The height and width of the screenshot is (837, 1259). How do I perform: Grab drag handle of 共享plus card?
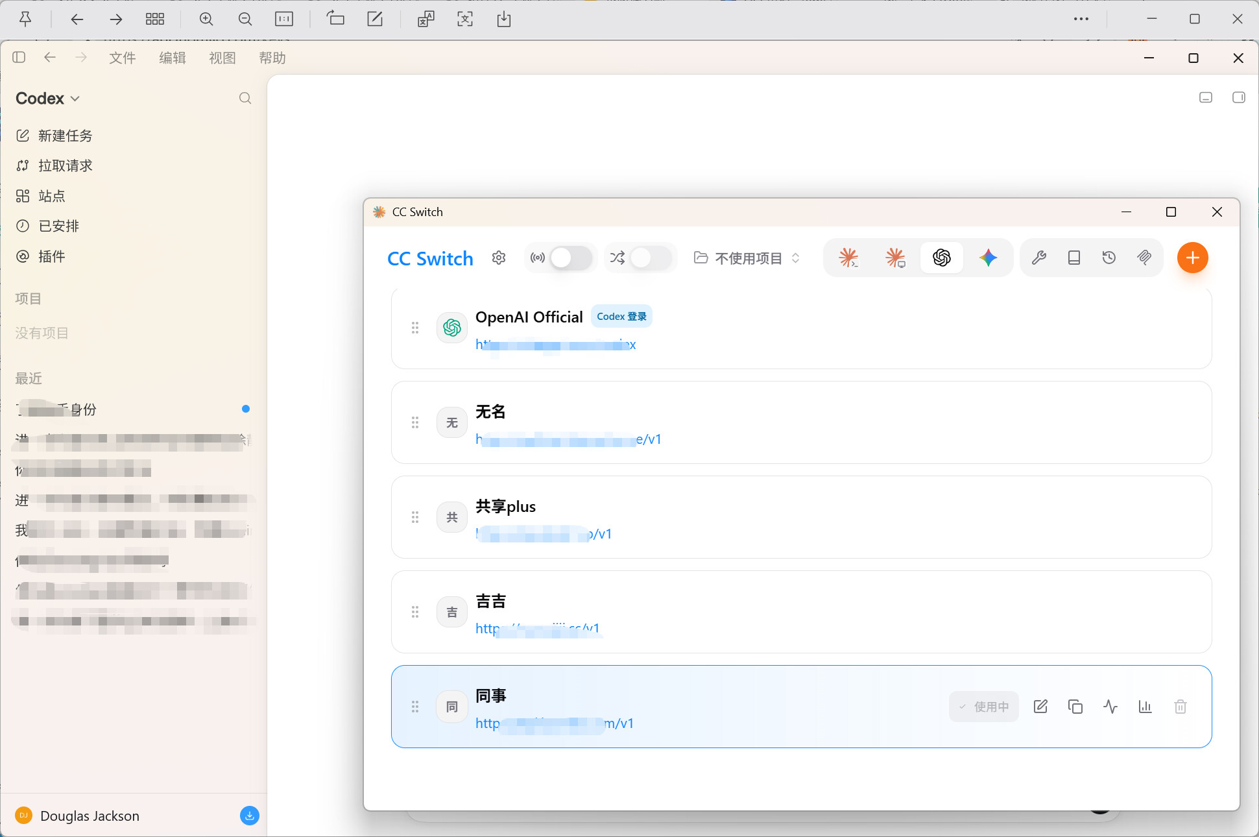click(x=415, y=517)
